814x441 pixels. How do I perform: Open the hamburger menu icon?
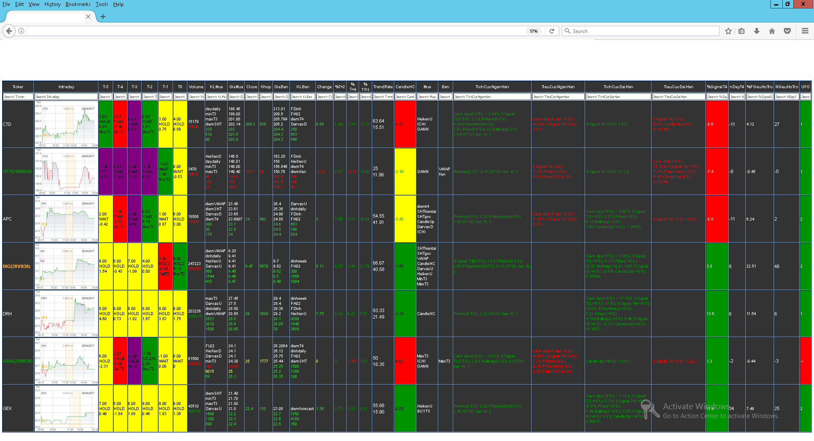[x=805, y=31]
